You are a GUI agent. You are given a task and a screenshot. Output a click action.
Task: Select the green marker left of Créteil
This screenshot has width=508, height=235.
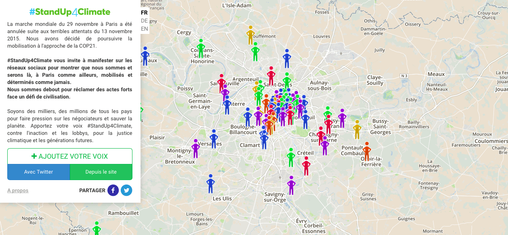point(291,157)
